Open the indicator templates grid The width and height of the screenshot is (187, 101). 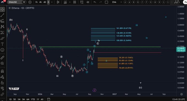(75, 2)
